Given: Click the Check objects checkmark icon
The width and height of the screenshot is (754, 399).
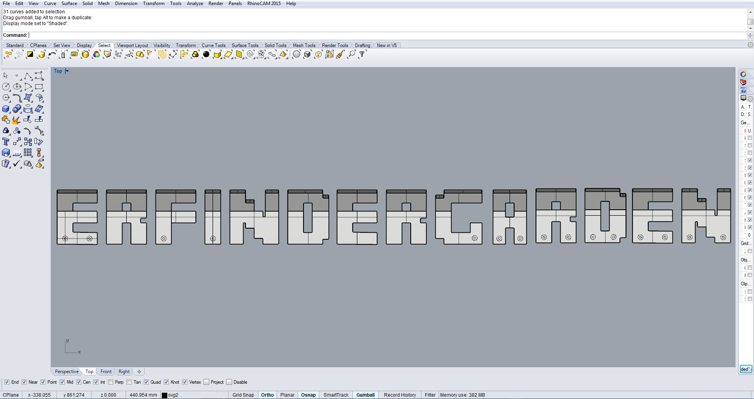Looking at the screenshot, I should 17,163.
